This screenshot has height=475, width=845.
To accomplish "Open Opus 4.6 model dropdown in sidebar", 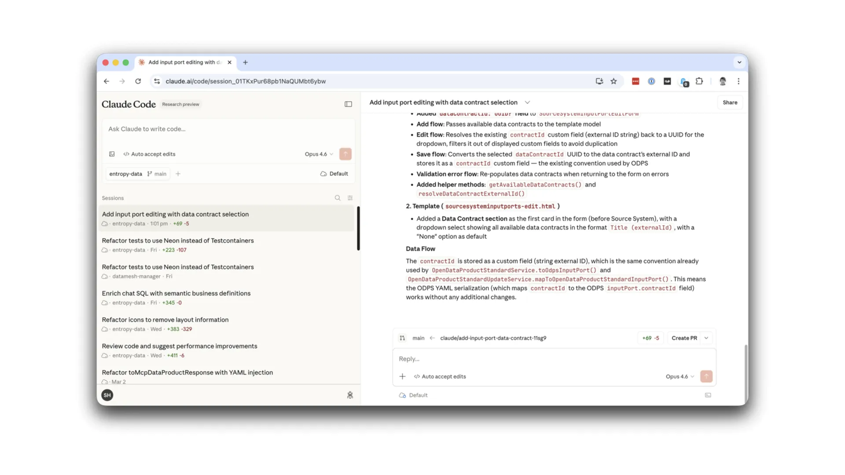I will (x=319, y=154).
